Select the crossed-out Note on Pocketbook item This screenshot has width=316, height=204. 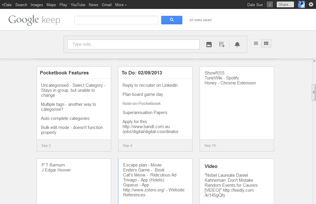click(142, 103)
